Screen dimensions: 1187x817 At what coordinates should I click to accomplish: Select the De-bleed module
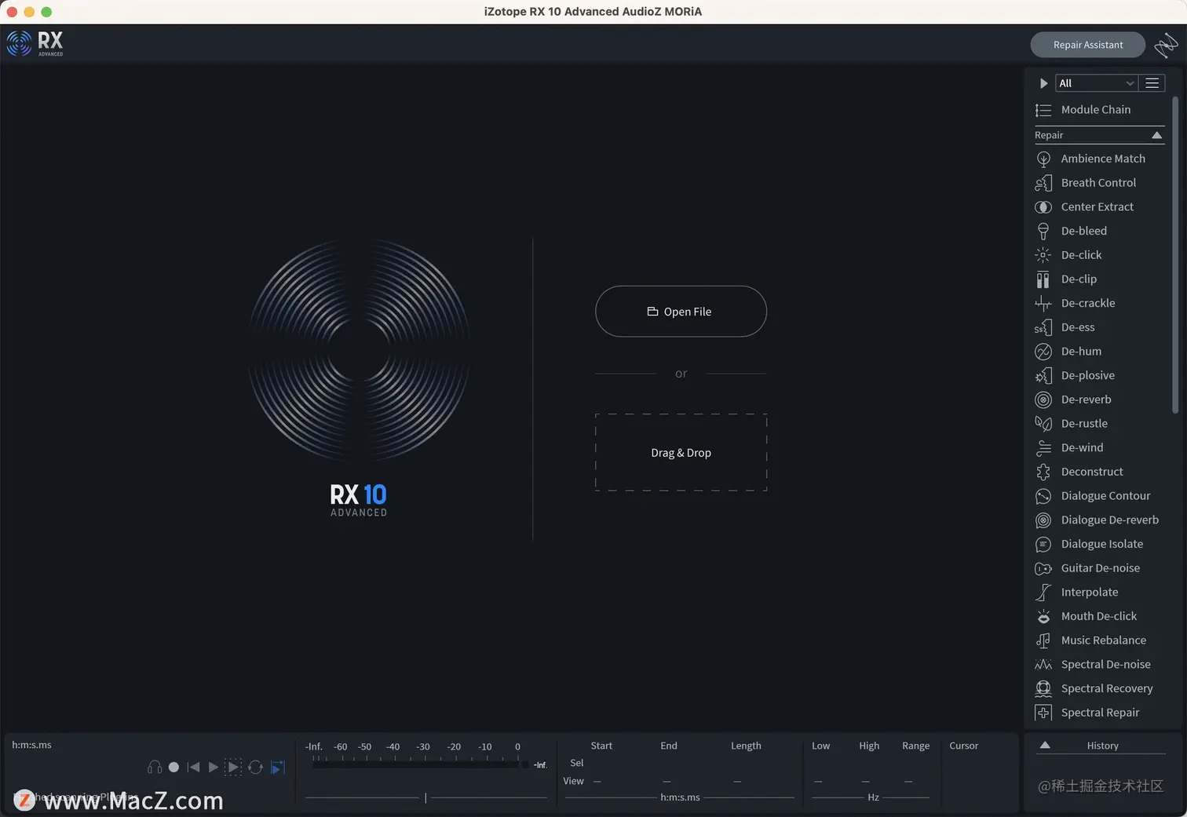coord(1071,231)
